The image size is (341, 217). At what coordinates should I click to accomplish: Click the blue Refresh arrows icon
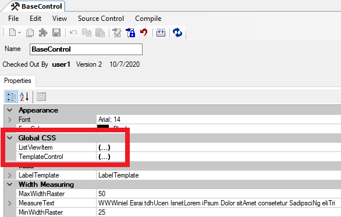[177, 32]
